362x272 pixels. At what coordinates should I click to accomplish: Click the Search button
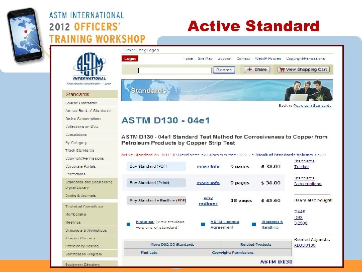[x=224, y=70]
